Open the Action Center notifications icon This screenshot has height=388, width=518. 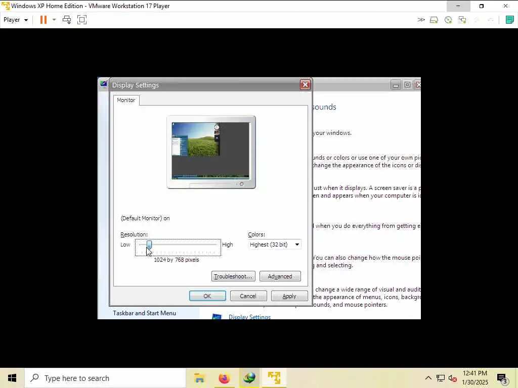coord(502,378)
